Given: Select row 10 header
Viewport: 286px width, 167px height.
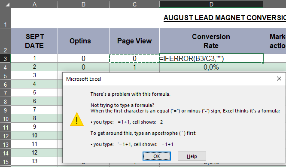Looking at the screenshot, I should click(6, 118).
